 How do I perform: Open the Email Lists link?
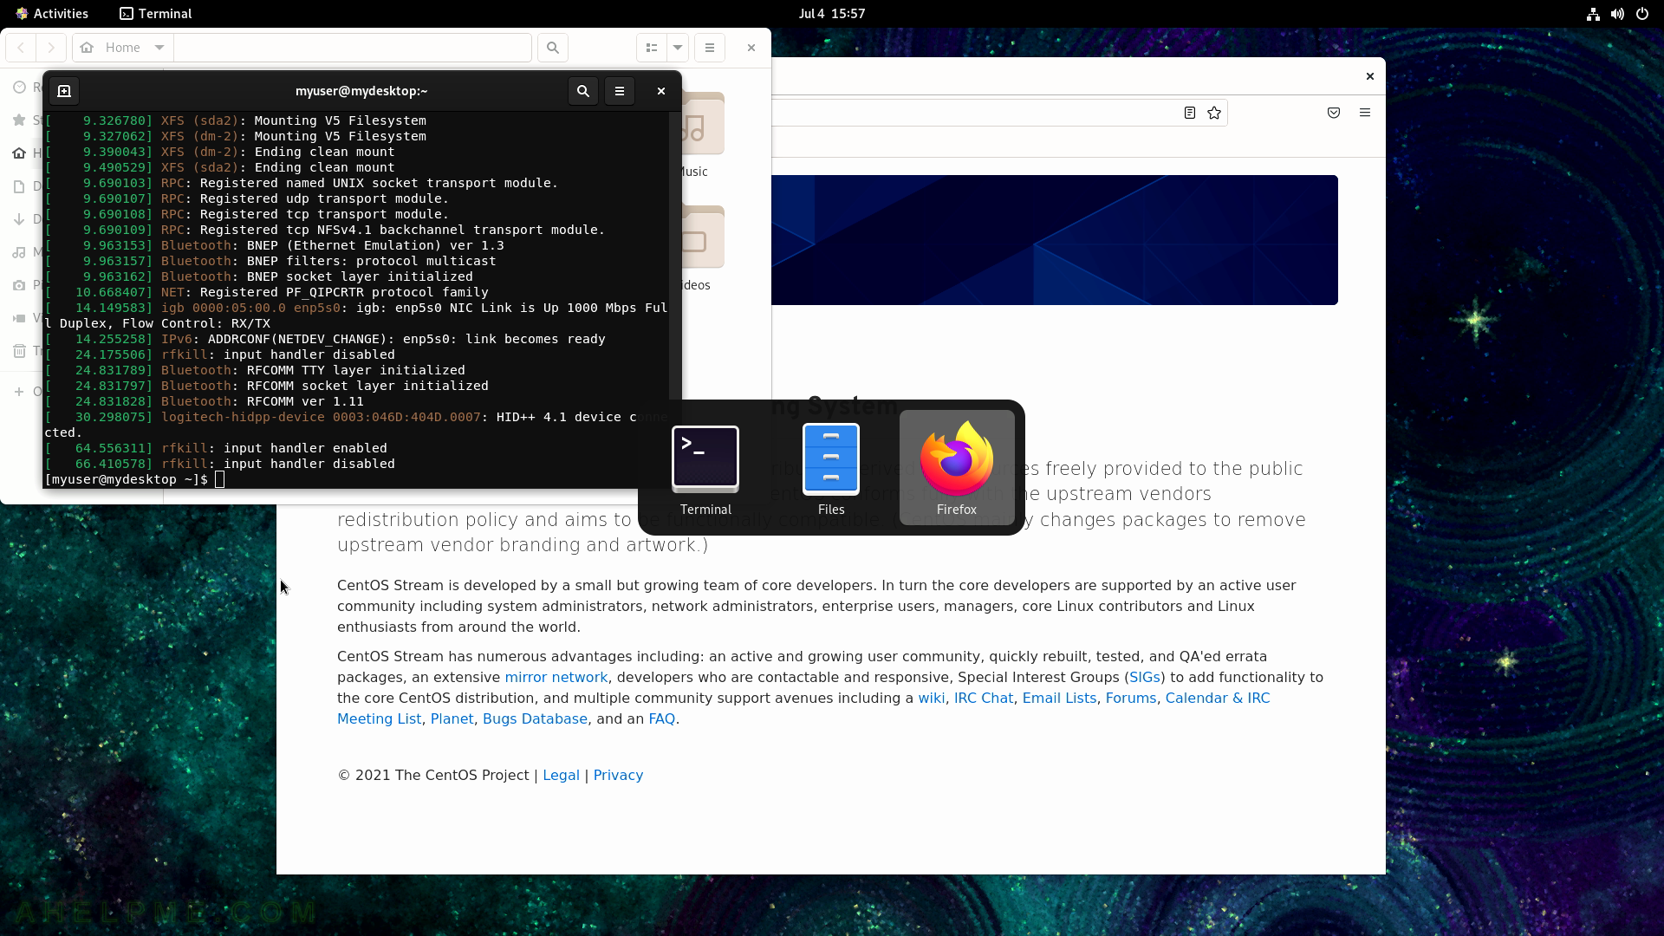(x=1059, y=699)
